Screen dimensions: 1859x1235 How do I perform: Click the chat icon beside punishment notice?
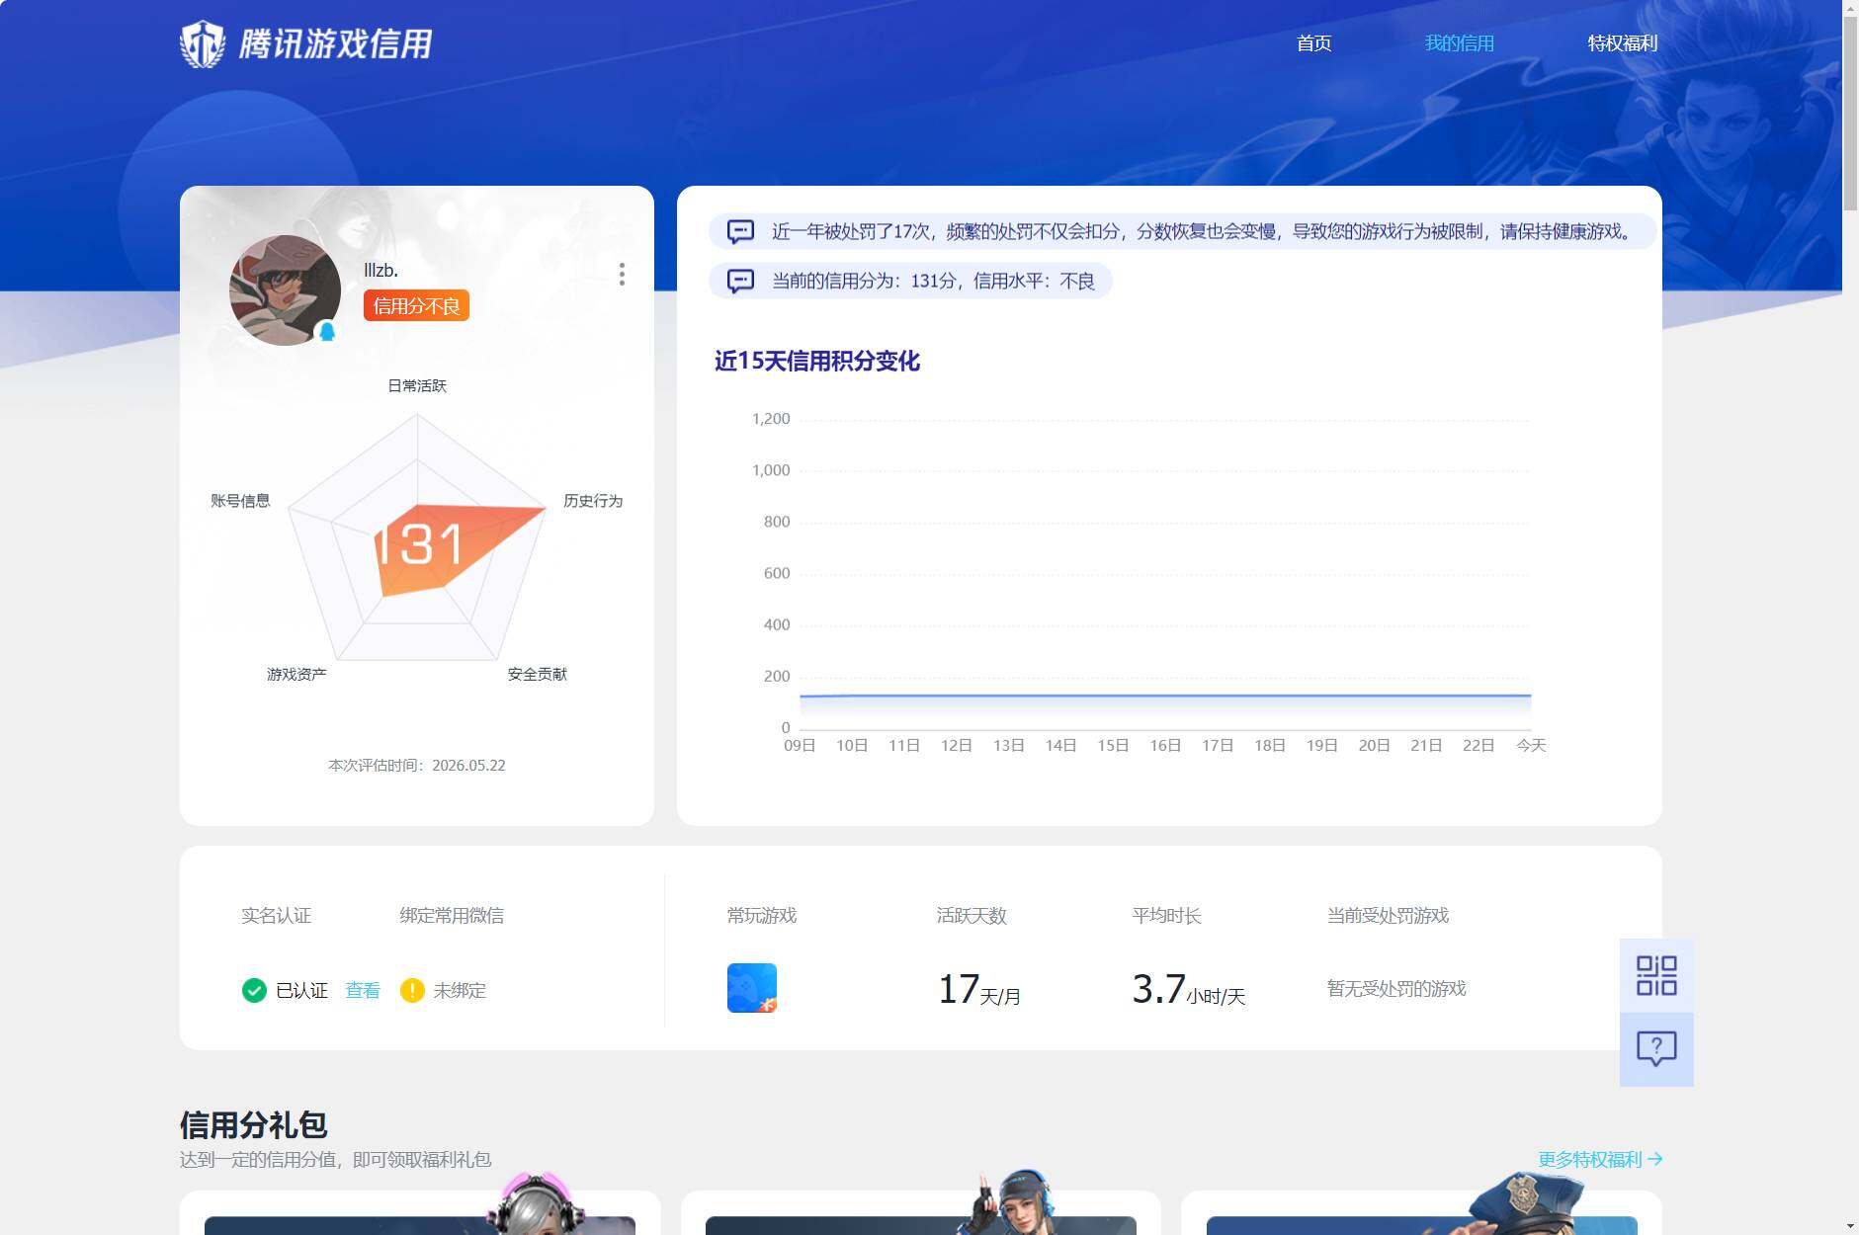click(x=740, y=231)
